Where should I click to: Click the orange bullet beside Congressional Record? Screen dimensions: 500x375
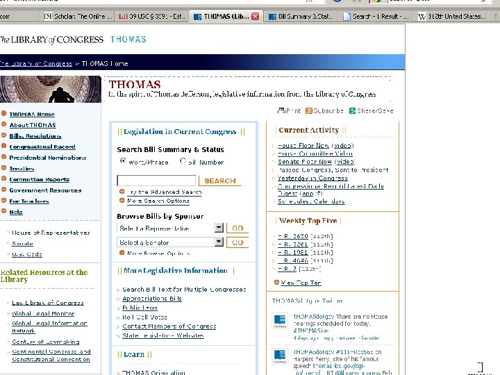[4, 146]
